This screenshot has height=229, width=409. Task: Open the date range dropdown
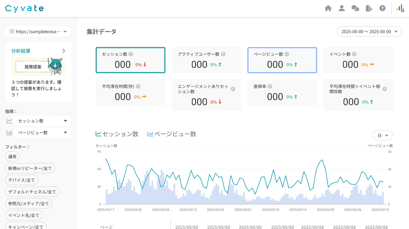click(x=369, y=31)
